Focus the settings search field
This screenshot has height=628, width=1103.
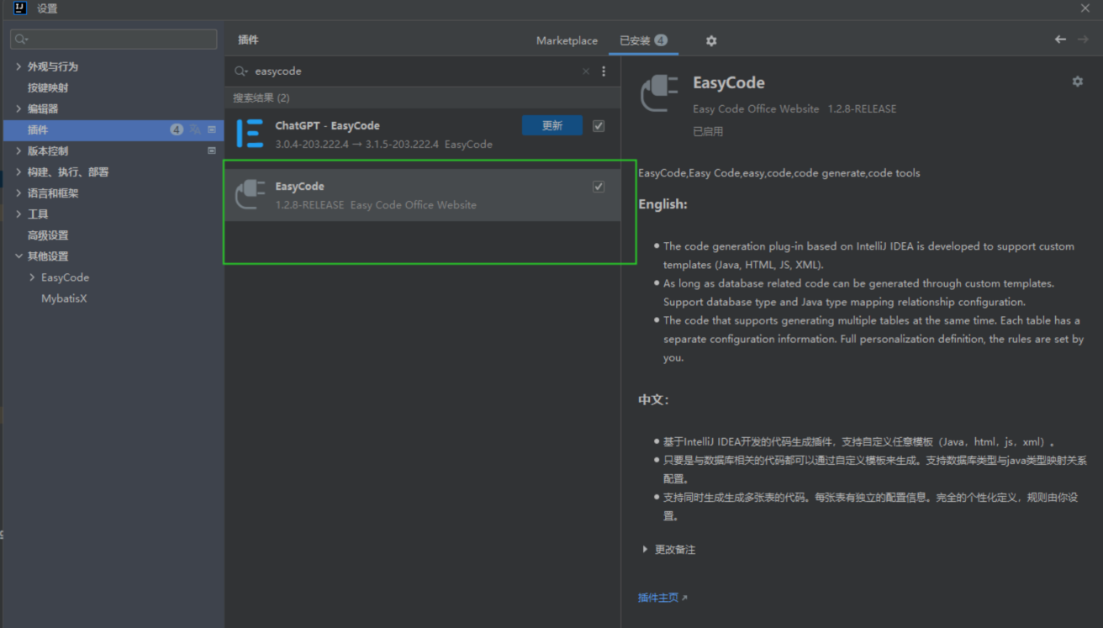(x=113, y=40)
